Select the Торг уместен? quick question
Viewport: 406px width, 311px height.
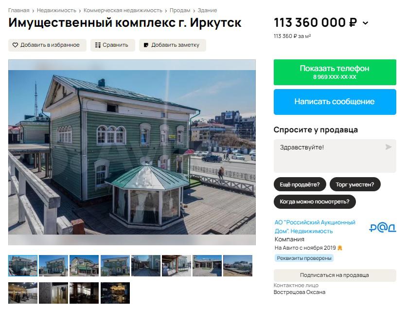click(355, 184)
